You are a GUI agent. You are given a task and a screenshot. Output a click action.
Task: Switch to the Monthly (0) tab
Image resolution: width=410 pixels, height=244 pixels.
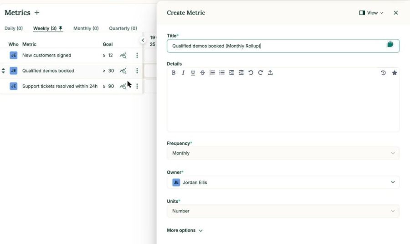click(x=86, y=28)
